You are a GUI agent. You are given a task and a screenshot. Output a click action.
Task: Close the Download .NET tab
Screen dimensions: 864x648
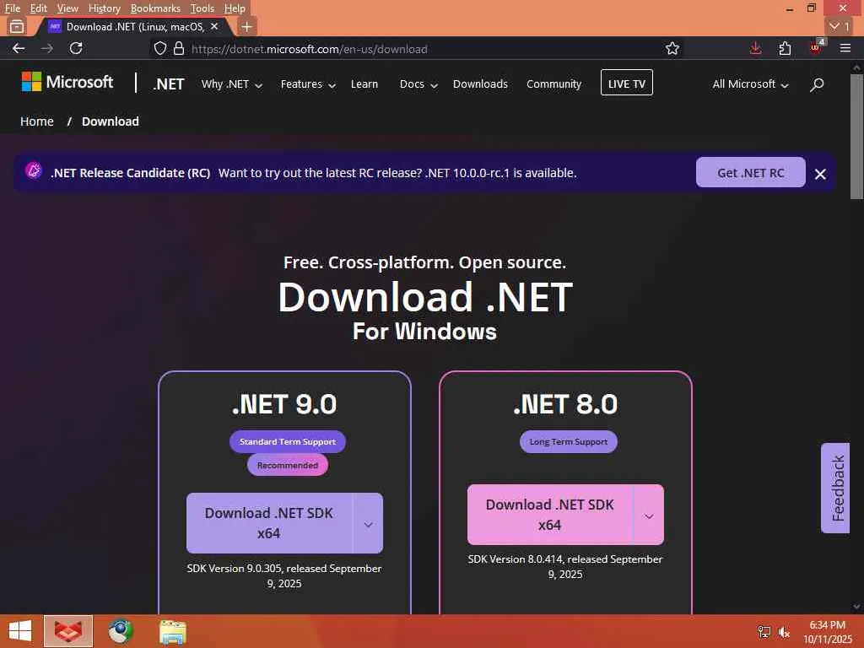pyautogui.click(x=214, y=26)
